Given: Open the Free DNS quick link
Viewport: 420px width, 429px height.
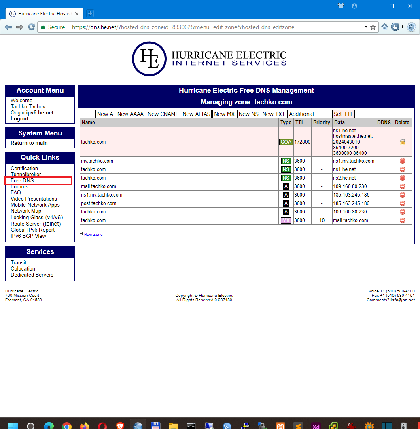Looking at the screenshot, I should [22, 181].
